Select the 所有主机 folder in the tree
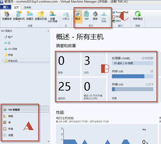The height and width of the screenshot is (144, 161). (26, 61)
